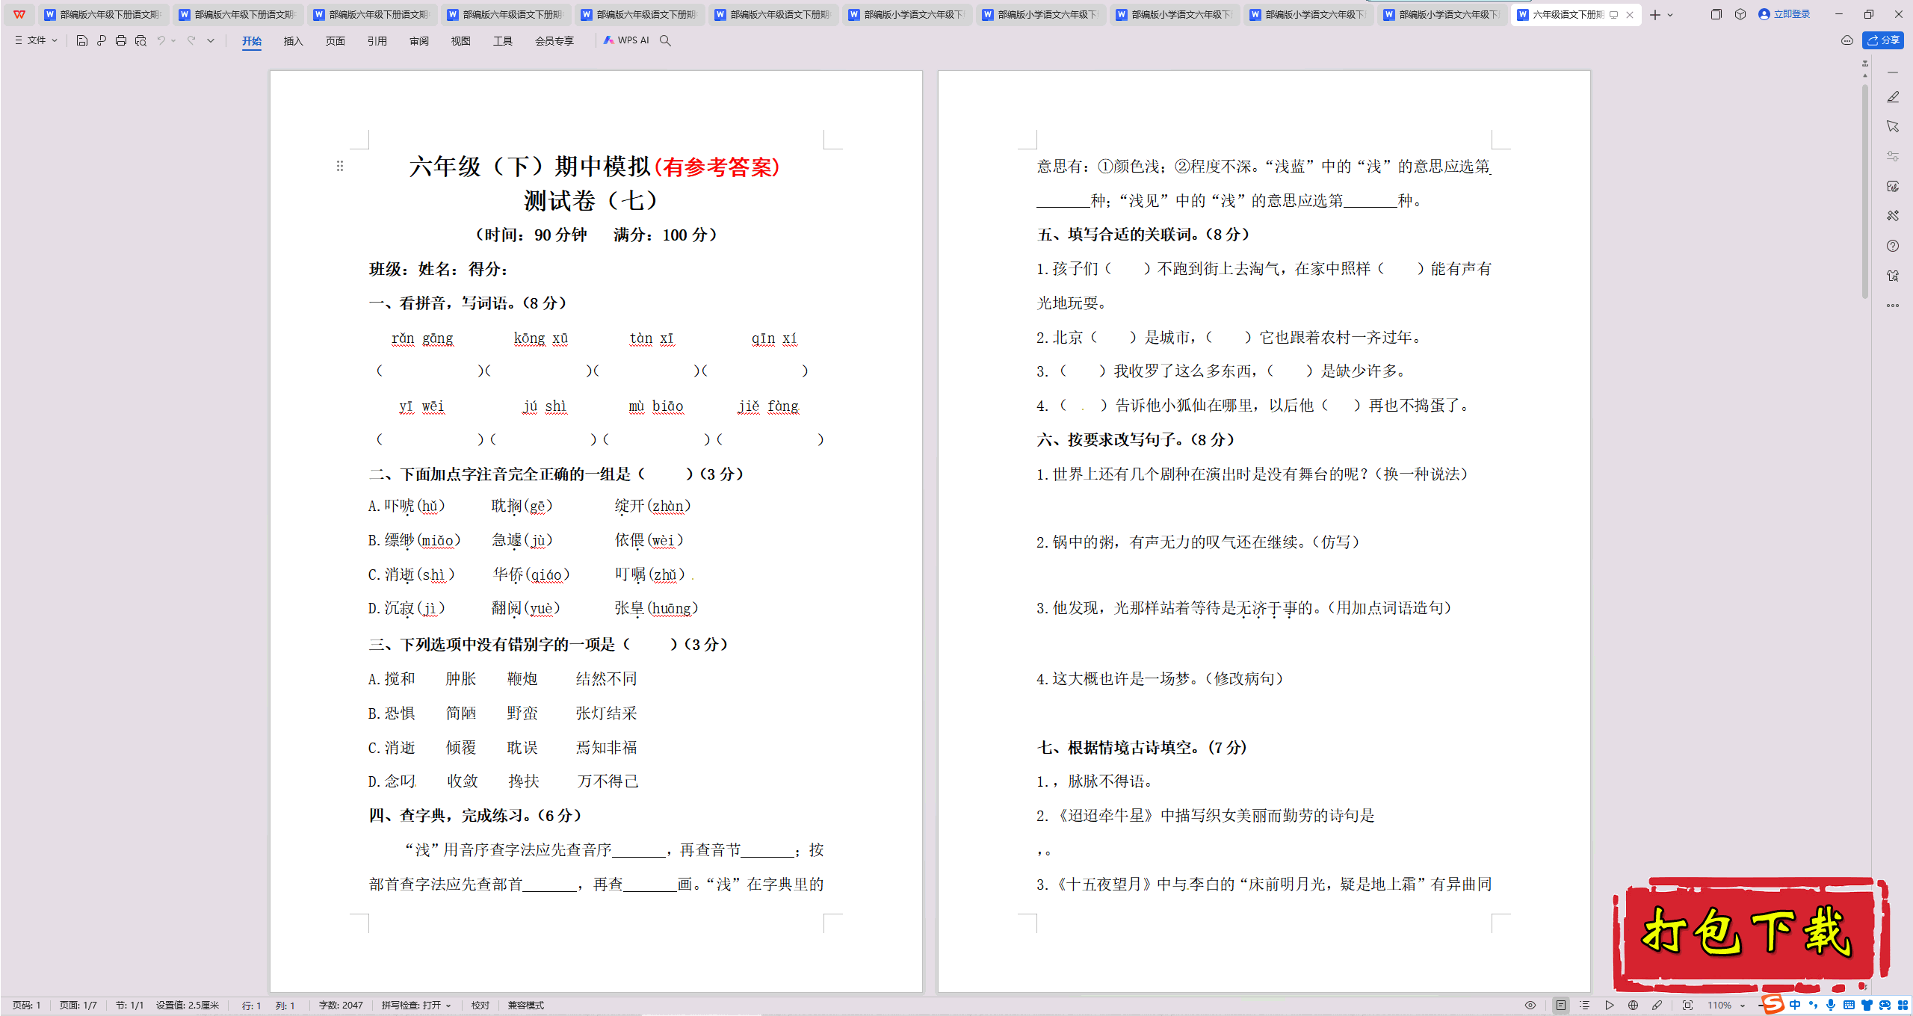This screenshot has height=1016, width=1913.
Task: Open WPS AI assistant
Action: tap(626, 40)
